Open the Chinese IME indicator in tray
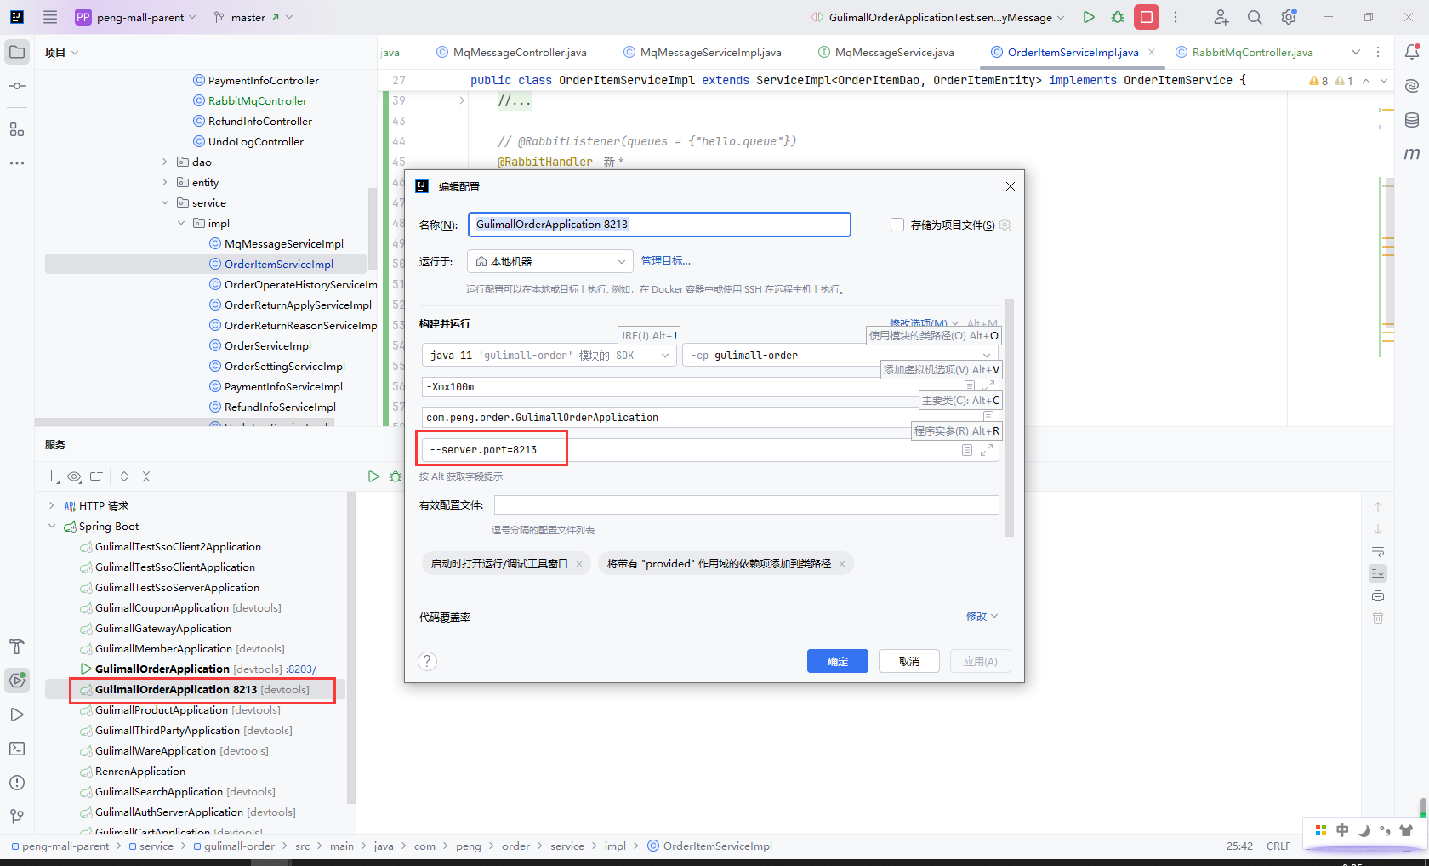The image size is (1429, 866). pyautogui.click(x=1342, y=830)
